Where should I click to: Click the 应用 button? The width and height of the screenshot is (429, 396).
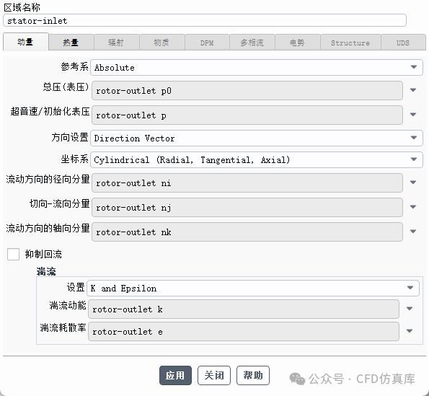[x=175, y=375]
